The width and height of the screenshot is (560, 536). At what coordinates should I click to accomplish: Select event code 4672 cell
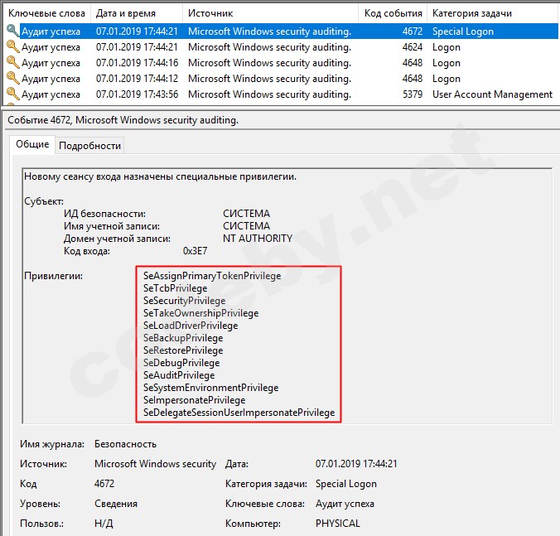click(x=413, y=31)
